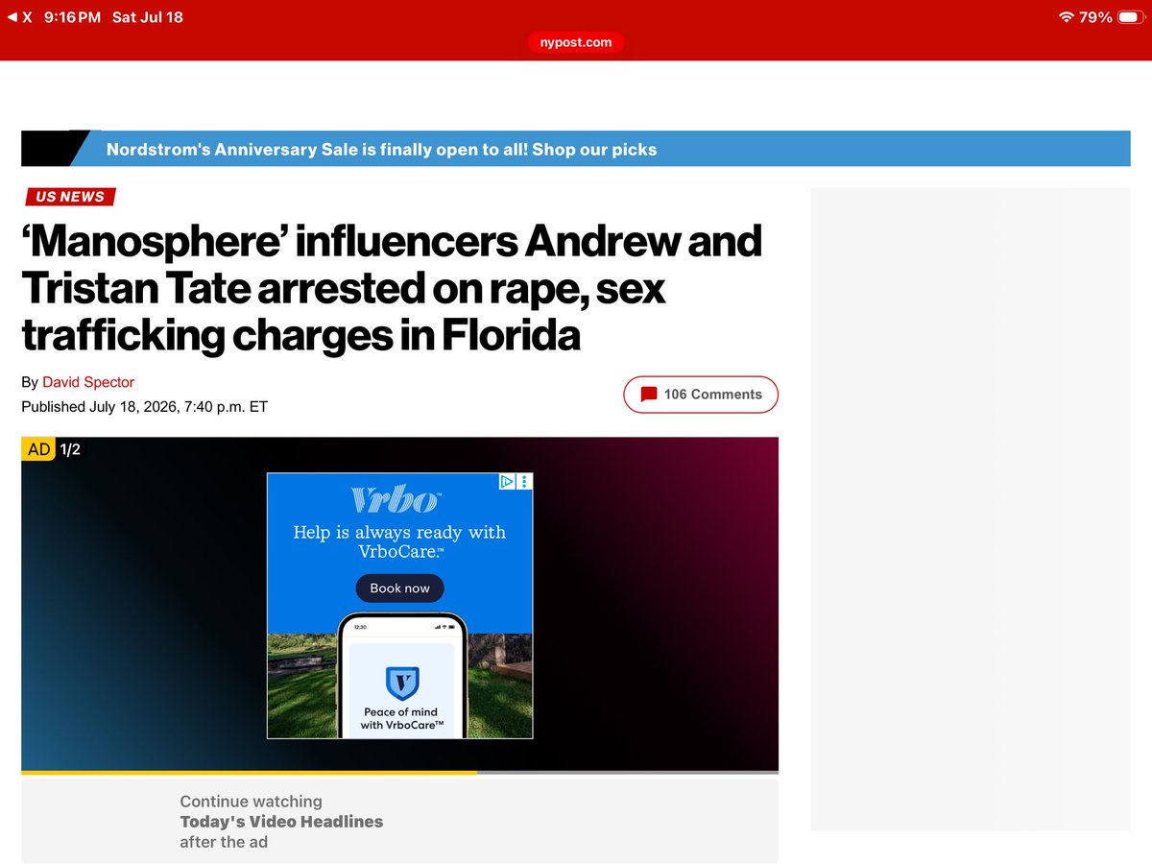Click the AD 1/2 badge on video
Screen dimensions: 1152x864
(x=52, y=449)
